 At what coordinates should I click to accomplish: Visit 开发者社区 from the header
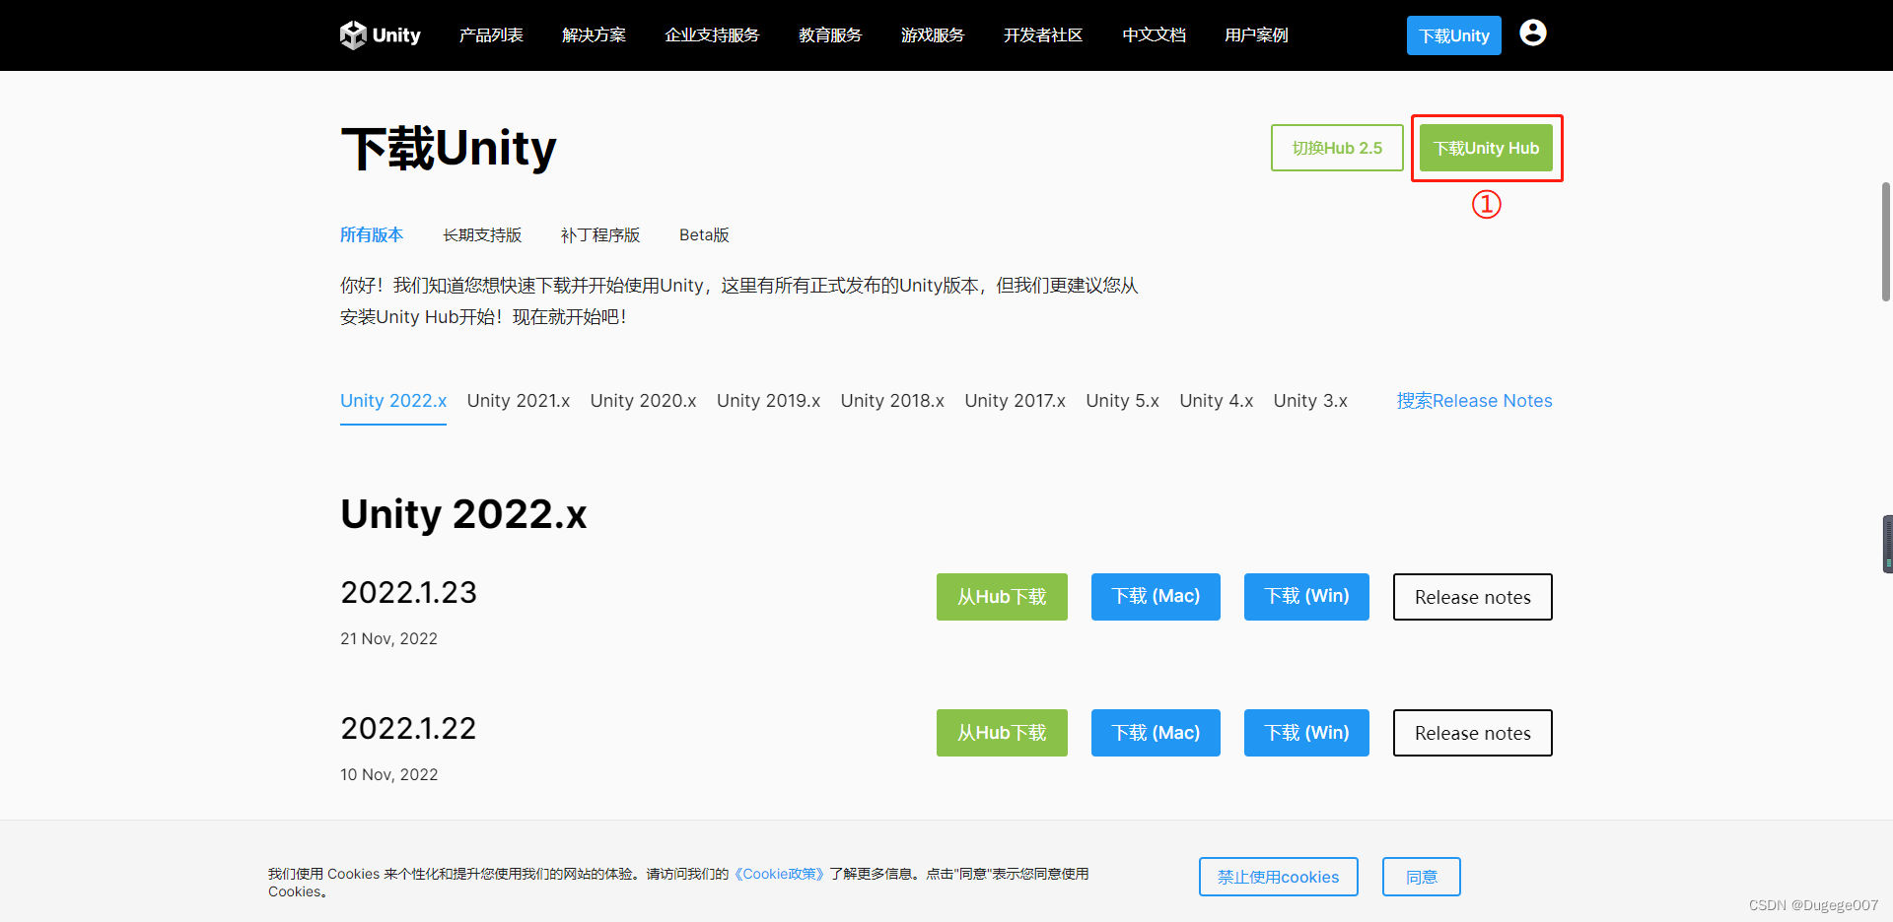[1043, 35]
